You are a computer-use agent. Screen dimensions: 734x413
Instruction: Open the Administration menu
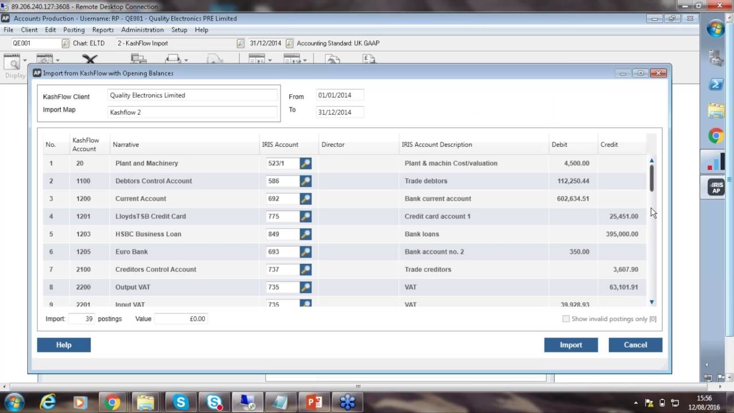pos(142,30)
